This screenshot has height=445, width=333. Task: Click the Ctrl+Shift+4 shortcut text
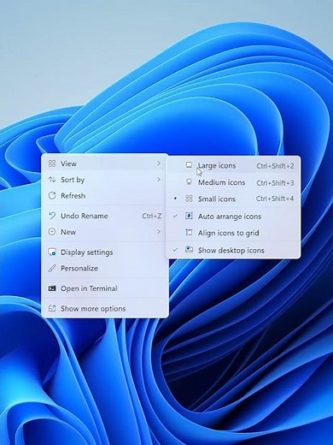[x=275, y=199]
